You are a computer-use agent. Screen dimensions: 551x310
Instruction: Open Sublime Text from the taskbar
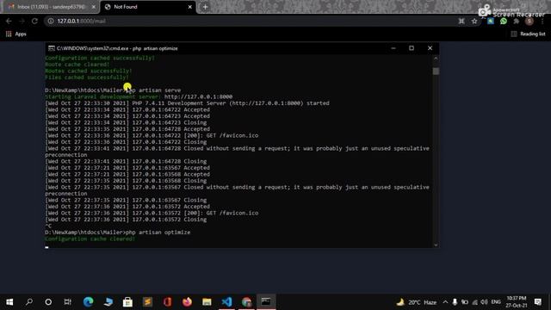click(147, 302)
